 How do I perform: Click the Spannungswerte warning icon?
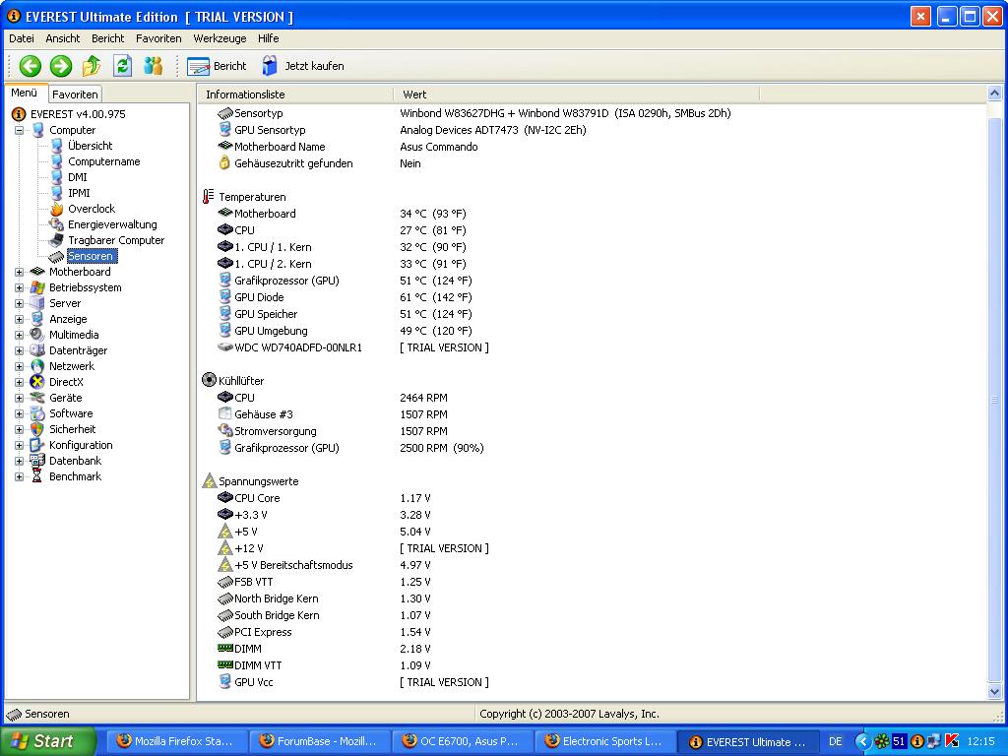pos(209,480)
